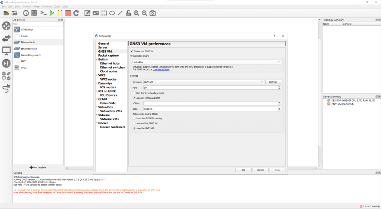Click the Port value field

point(211,88)
